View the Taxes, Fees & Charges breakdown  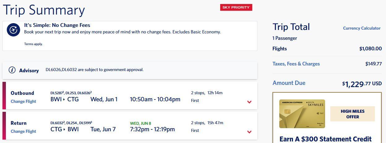[296, 64]
